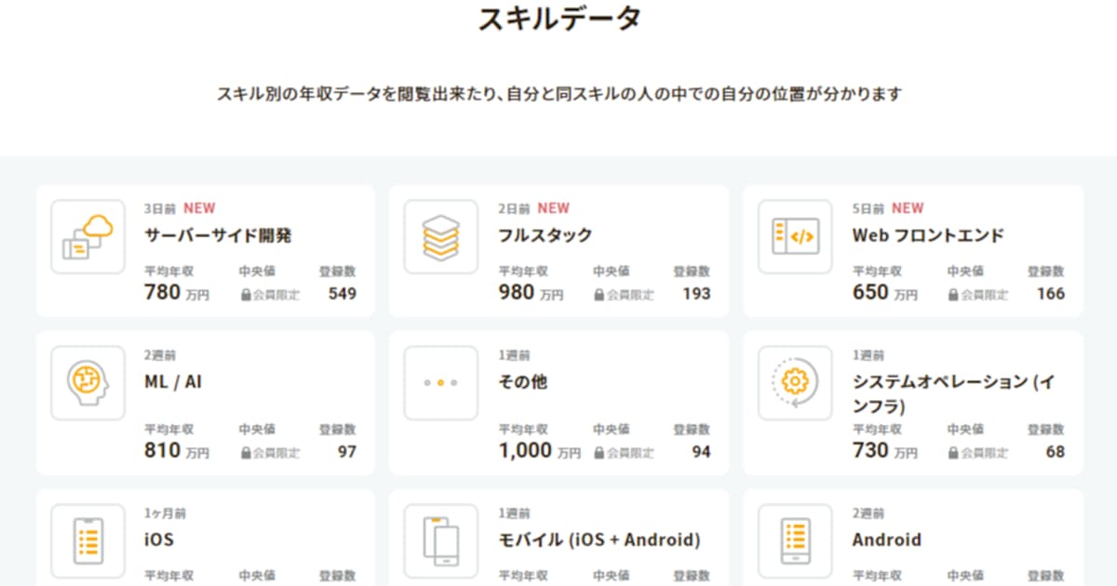
Task: Open the サーバーサイド開発 skill title
Action: (x=219, y=235)
